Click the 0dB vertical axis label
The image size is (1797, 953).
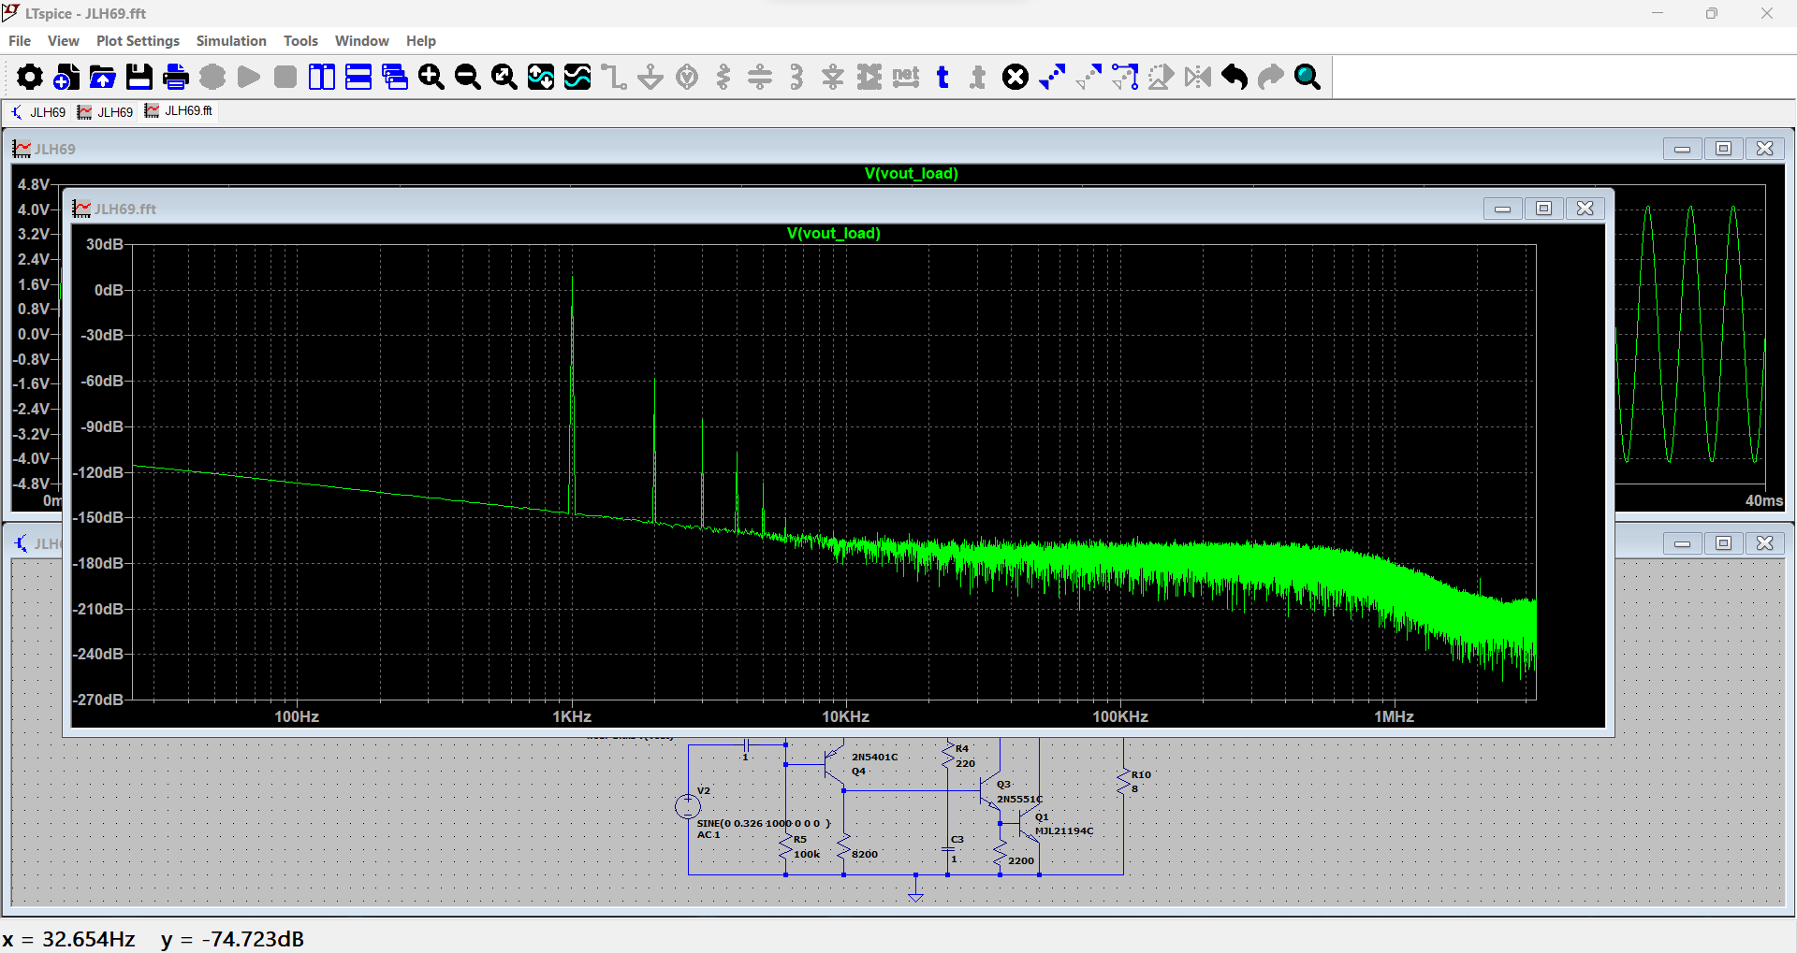(109, 291)
